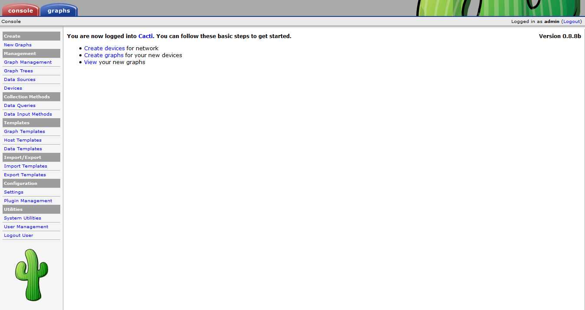Screen dimensions: 585x310
Task: Click the Version 0.8.8b text
Action: tap(560, 36)
